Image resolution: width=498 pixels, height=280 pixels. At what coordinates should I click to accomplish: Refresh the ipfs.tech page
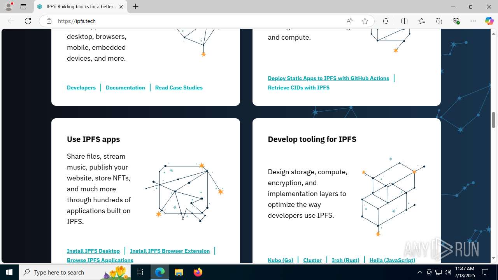(x=28, y=21)
